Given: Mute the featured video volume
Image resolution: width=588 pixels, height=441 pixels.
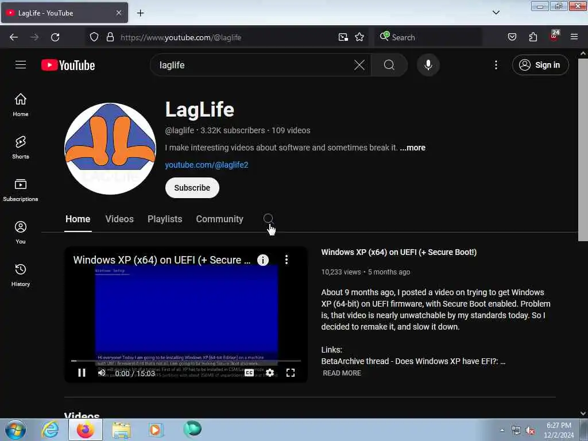Looking at the screenshot, I should [102, 372].
